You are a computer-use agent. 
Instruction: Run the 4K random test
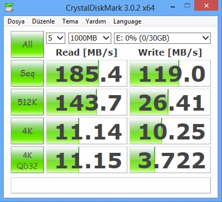tap(27, 131)
